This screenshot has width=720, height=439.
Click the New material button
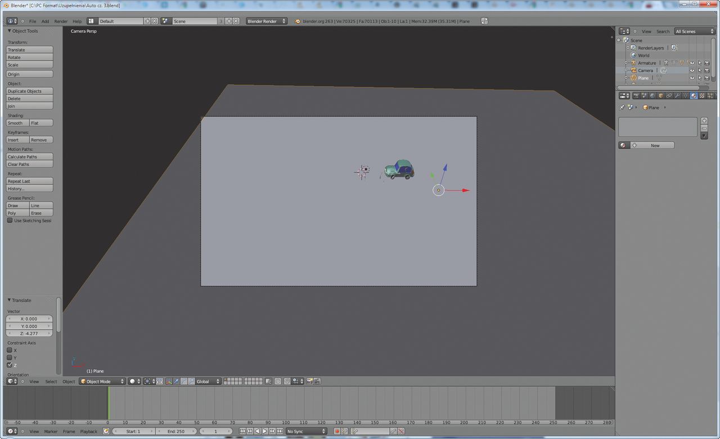652,145
